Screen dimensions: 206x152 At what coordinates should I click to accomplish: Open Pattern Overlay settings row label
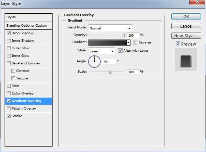(x=24, y=109)
